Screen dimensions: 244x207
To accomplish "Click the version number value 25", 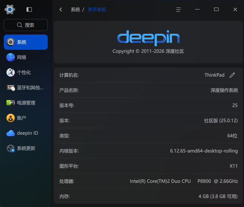I will 235,105.
